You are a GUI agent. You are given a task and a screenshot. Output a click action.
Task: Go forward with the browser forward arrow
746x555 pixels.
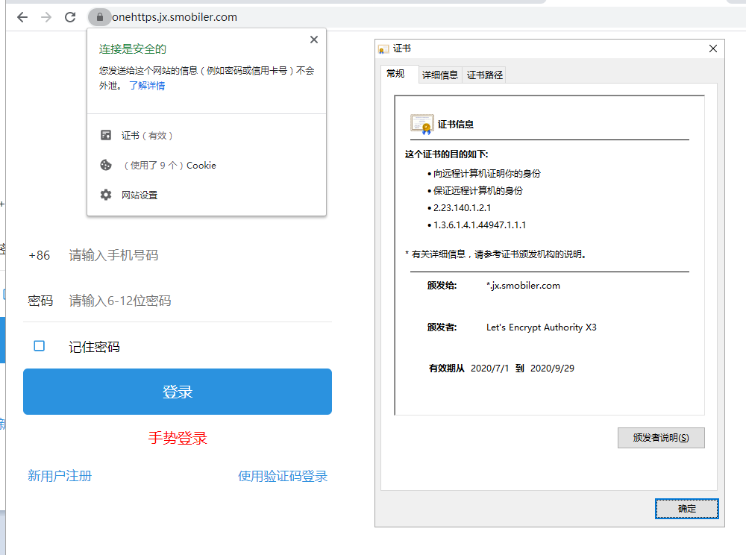(46, 18)
